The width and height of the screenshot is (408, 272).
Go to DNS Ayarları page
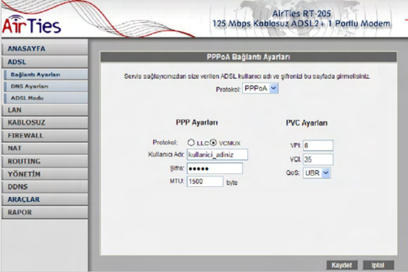pyautogui.click(x=44, y=86)
